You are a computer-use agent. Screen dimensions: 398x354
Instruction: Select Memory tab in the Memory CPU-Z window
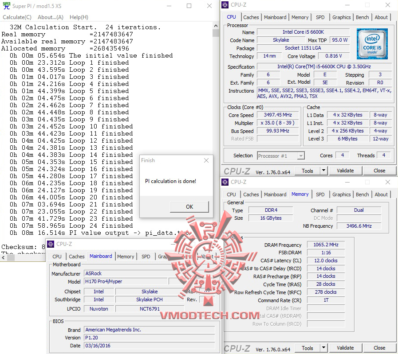point(300,194)
